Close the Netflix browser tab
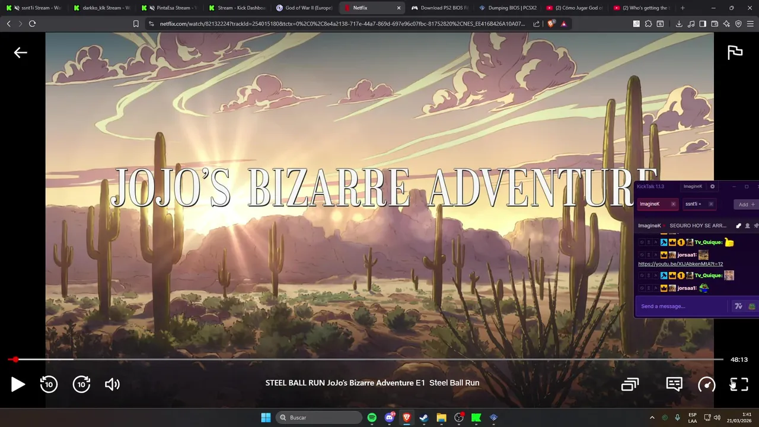Image resolution: width=759 pixels, height=427 pixels. pyautogui.click(x=398, y=8)
